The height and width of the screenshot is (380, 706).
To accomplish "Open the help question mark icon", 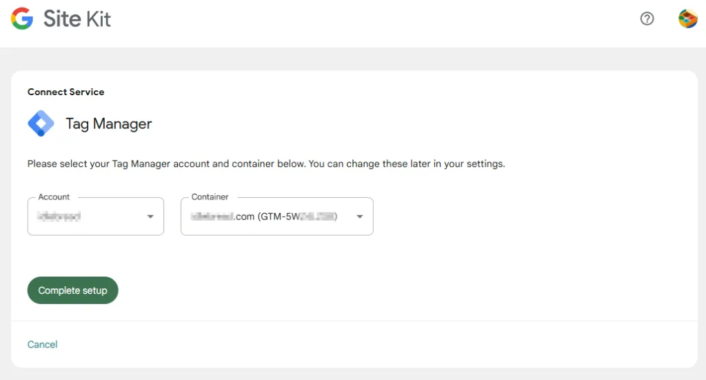I will (x=647, y=19).
